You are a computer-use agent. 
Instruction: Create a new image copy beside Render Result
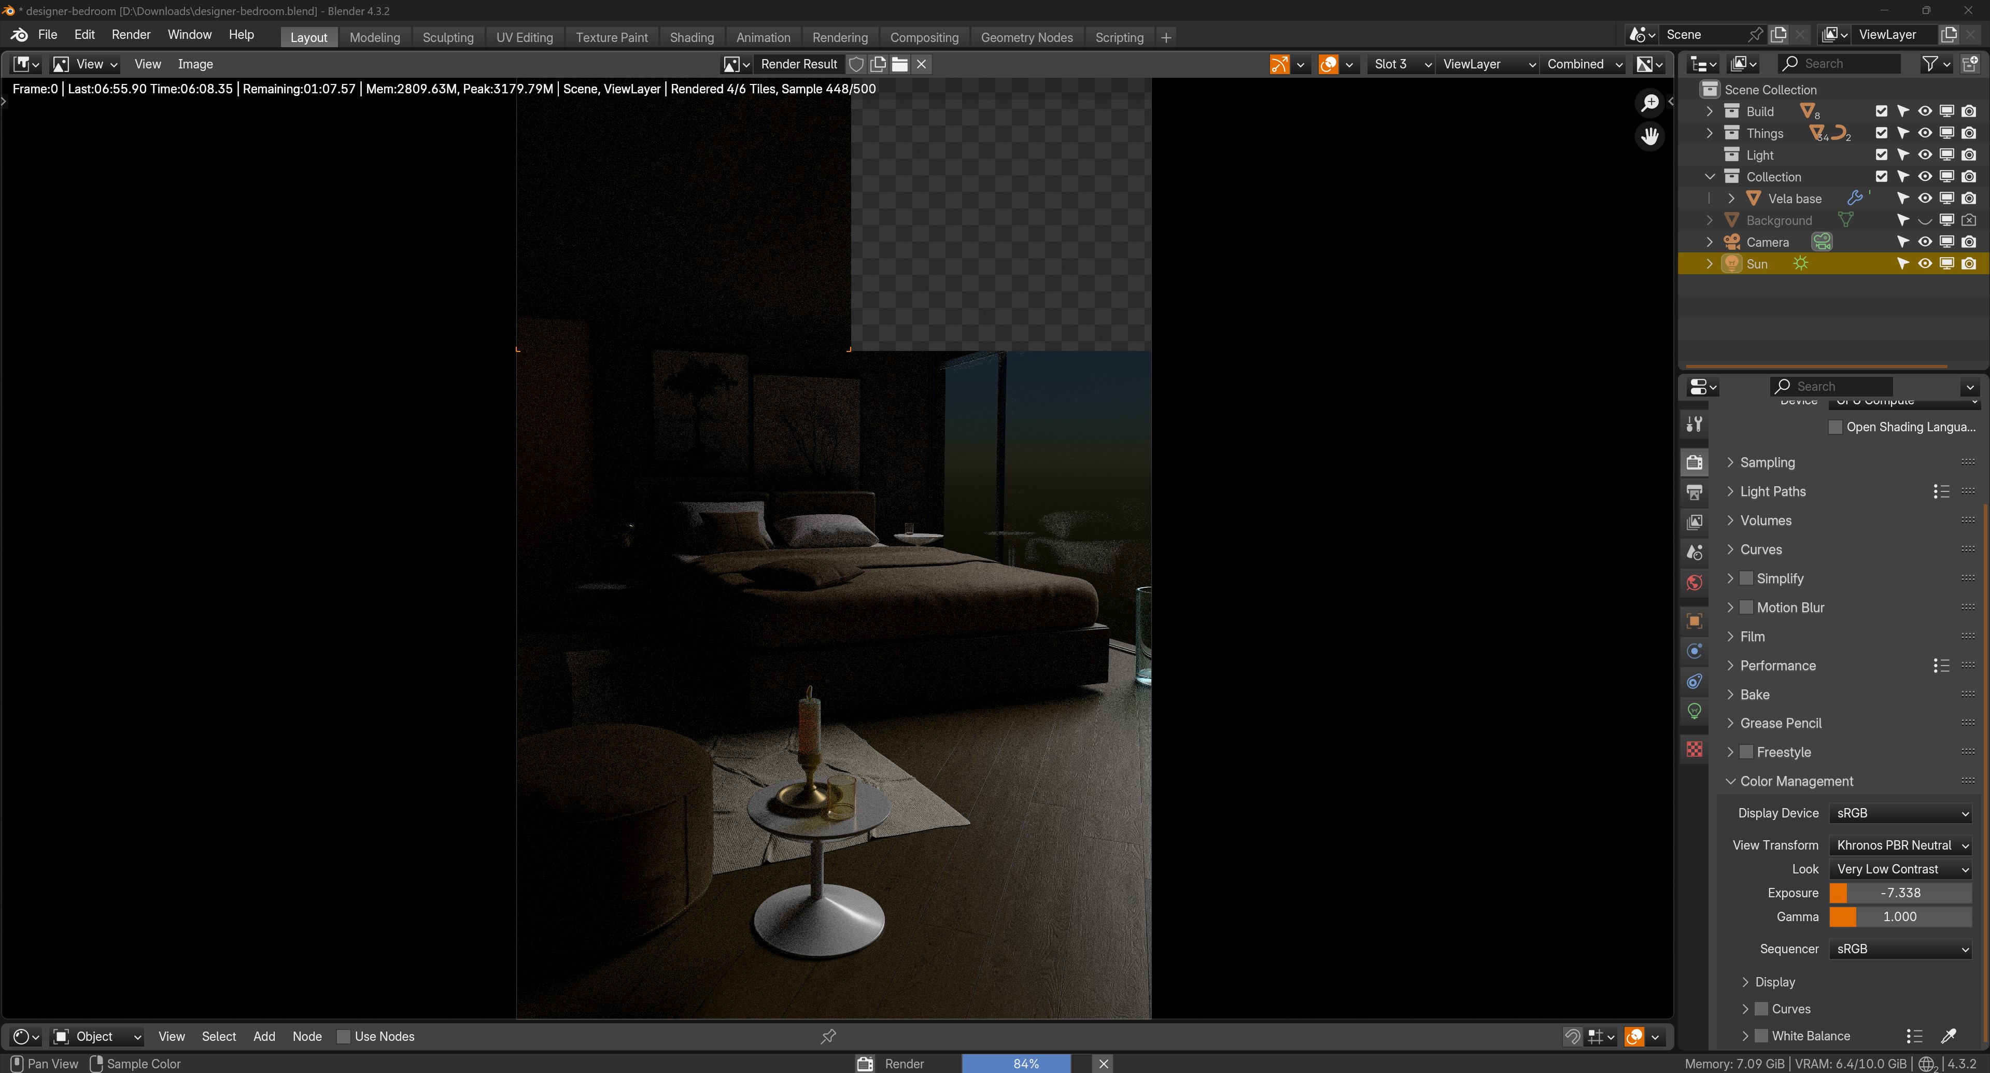pos(878,64)
